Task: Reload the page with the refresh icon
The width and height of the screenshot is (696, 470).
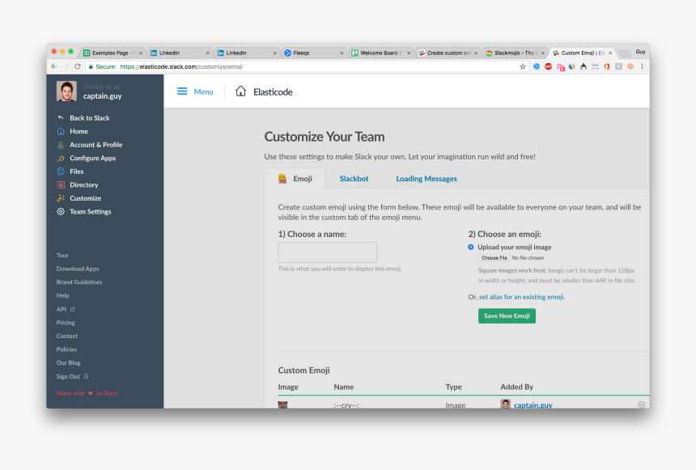Action: (x=77, y=66)
